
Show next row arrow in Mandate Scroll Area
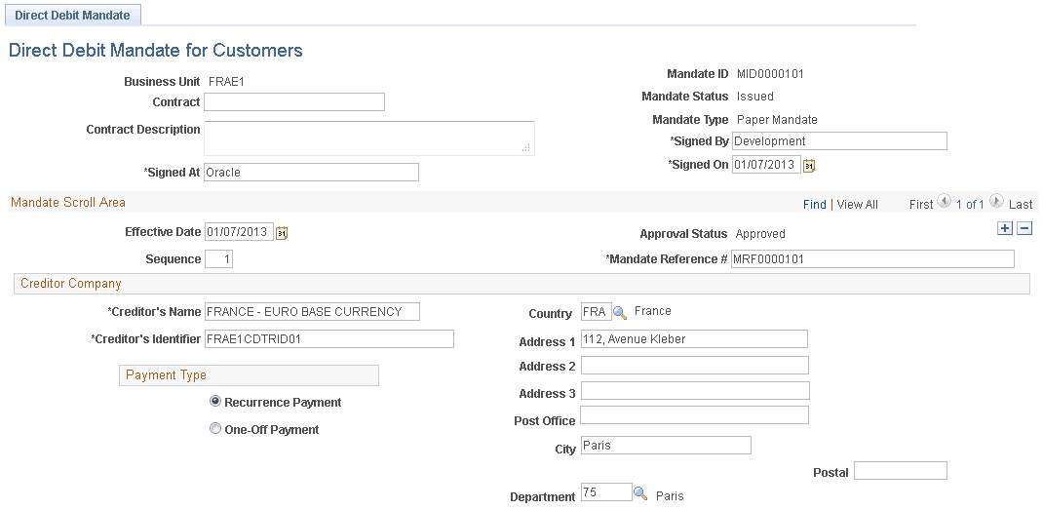click(x=996, y=201)
